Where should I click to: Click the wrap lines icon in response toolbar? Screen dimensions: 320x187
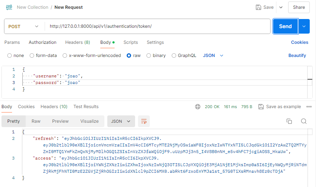pyautogui.click(x=144, y=121)
